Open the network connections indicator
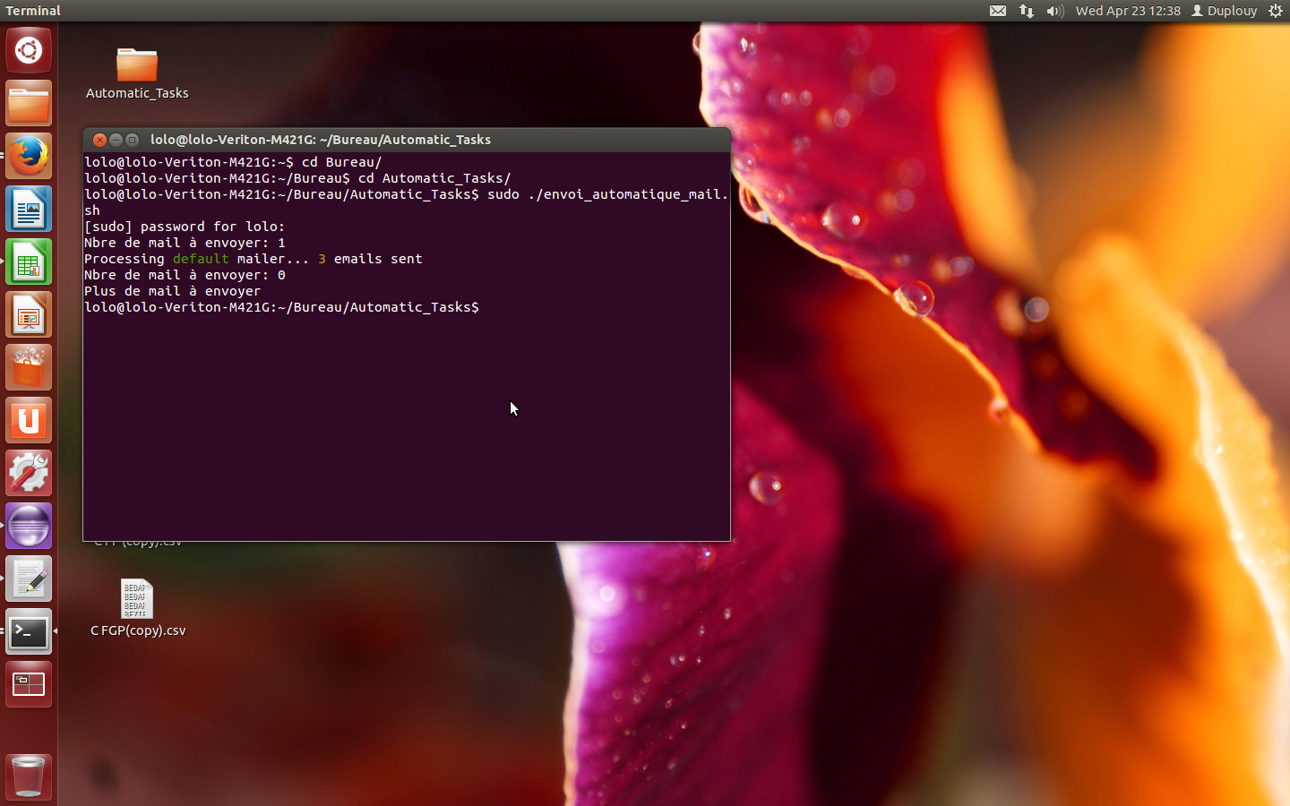The height and width of the screenshot is (806, 1290). point(1027,11)
